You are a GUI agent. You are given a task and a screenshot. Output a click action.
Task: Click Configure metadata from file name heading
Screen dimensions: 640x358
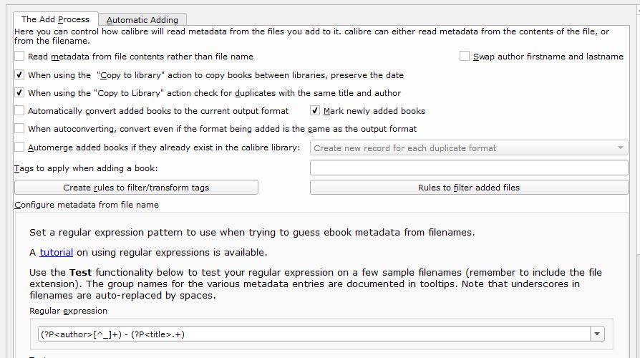(x=87, y=205)
